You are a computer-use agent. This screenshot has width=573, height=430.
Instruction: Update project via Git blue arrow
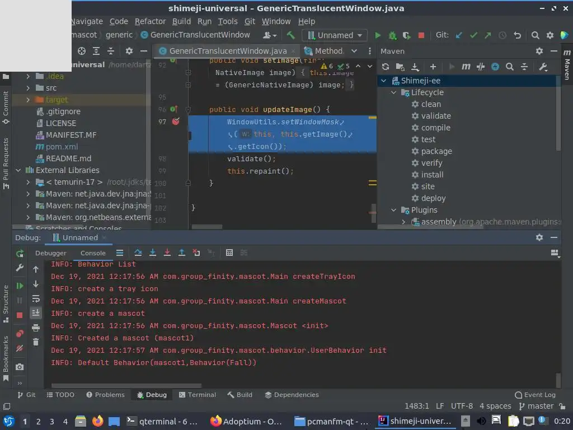click(x=459, y=35)
